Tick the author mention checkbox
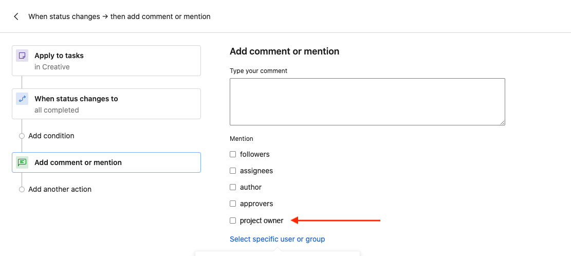The height and width of the screenshot is (256, 571). [233, 187]
